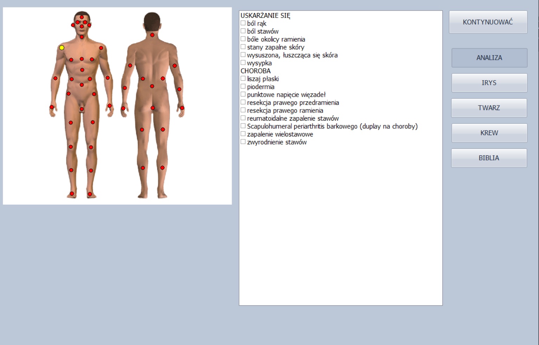Enable the 'wysypka' complaint checkbox
The image size is (539, 345).
click(x=243, y=63)
